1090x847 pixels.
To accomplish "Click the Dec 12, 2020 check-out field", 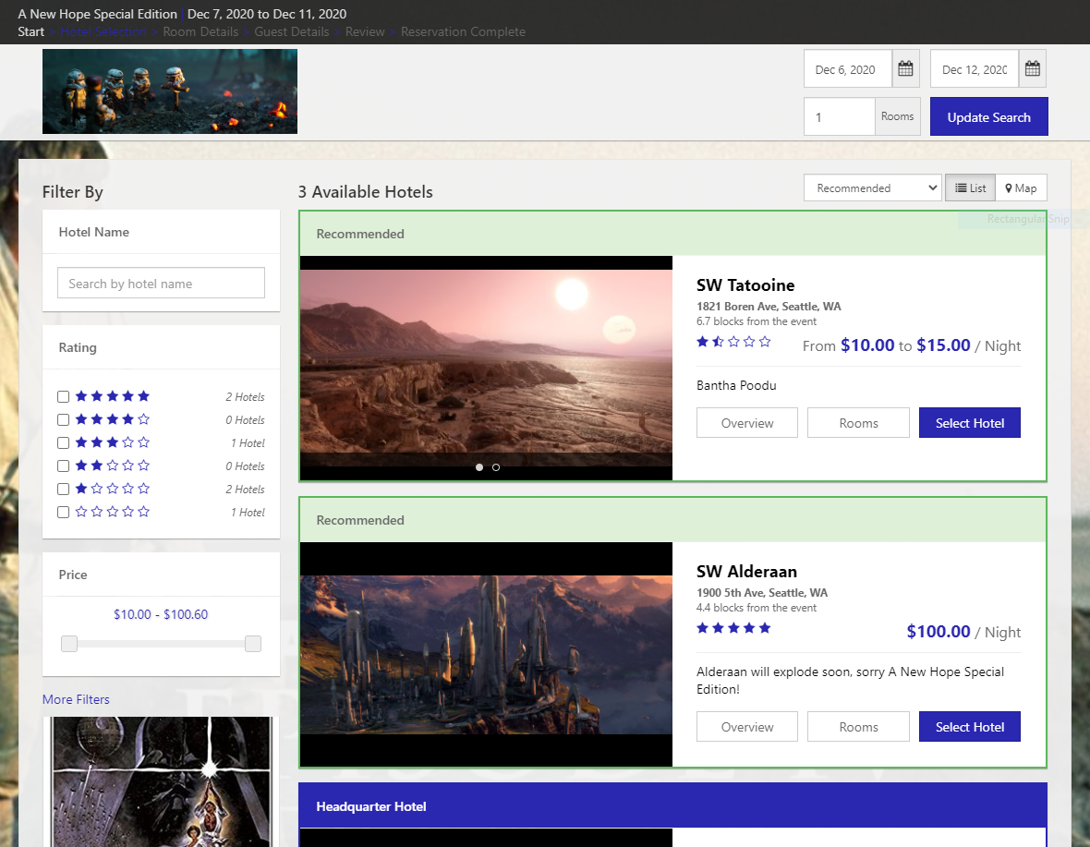I will [x=974, y=68].
